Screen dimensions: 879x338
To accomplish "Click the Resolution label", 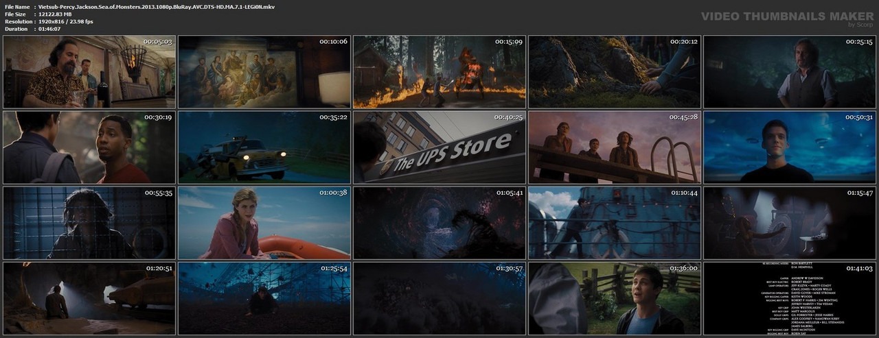I will tap(18, 21).
